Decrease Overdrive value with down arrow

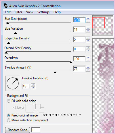(88, 60)
